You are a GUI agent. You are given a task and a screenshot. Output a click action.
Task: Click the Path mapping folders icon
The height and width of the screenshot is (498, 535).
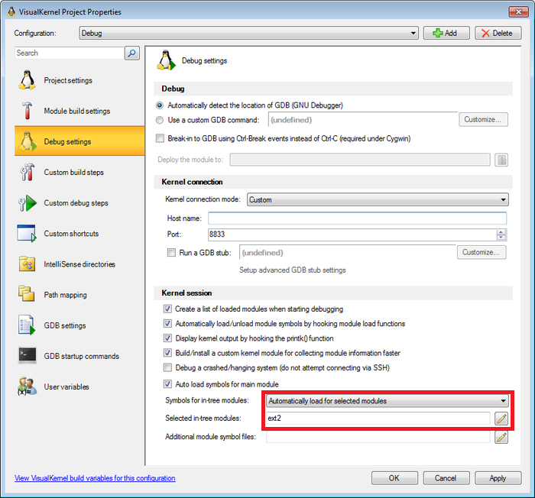click(27, 294)
